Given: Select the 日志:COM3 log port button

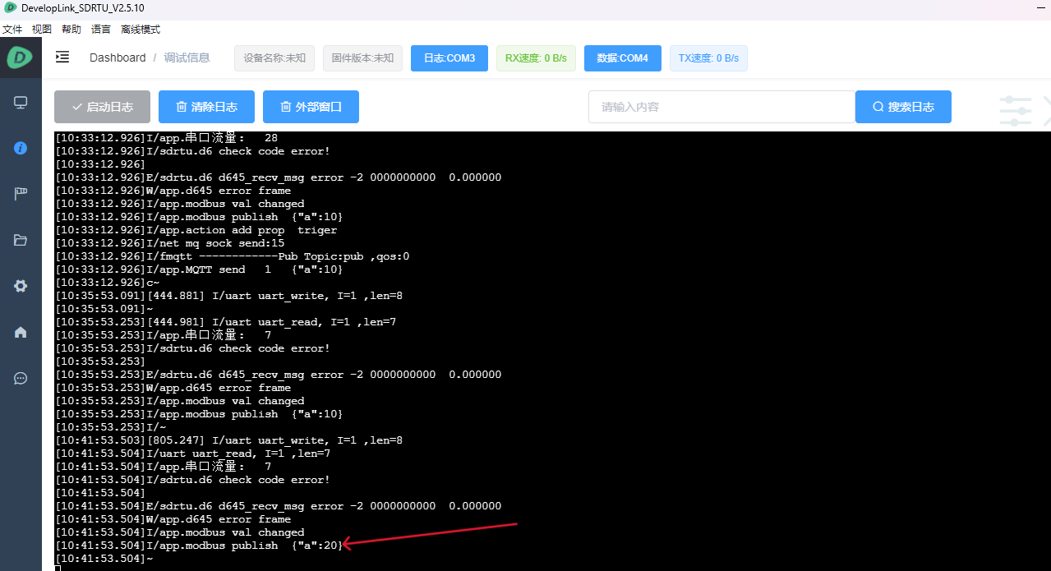Looking at the screenshot, I should (x=449, y=58).
